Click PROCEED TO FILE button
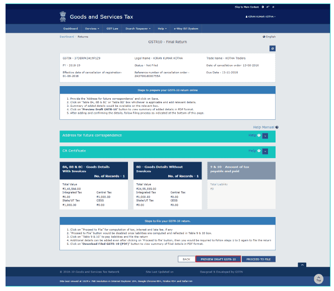The height and width of the screenshot is (291, 334). click(x=258, y=259)
